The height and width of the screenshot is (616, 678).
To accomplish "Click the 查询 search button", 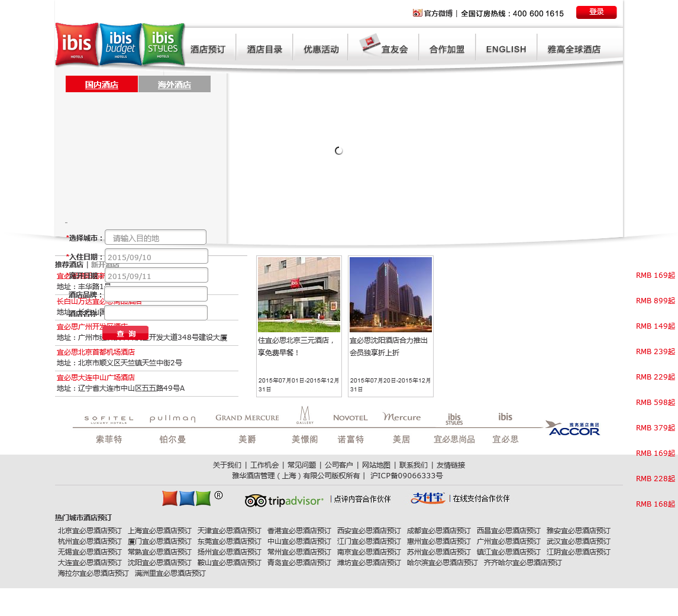I will point(125,333).
